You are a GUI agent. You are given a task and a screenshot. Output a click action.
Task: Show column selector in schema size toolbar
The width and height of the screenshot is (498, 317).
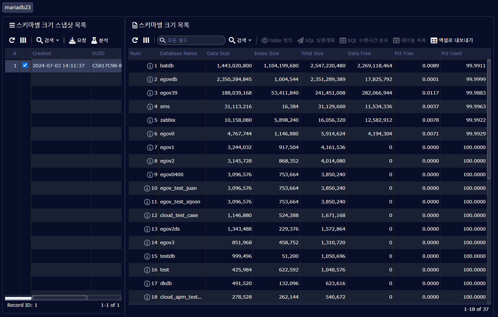(x=146, y=40)
